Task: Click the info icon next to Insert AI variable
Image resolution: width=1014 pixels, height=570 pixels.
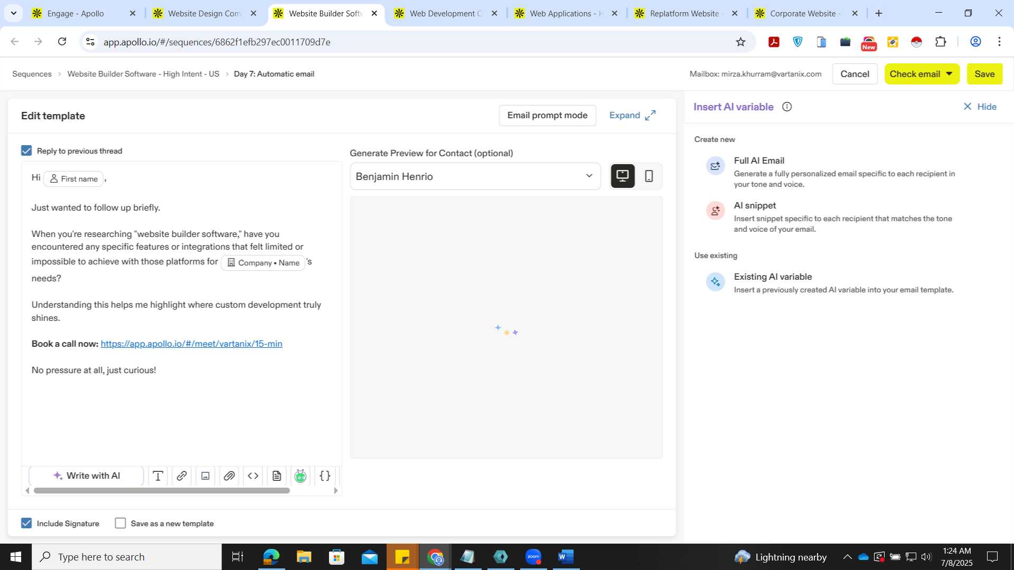Action: [x=787, y=107]
